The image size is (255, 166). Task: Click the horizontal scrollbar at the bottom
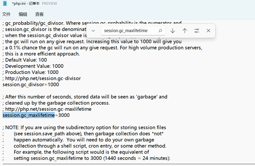pyautogui.click(x=128, y=164)
